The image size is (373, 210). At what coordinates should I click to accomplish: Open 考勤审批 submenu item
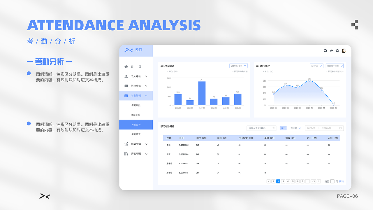pos(136,105)
